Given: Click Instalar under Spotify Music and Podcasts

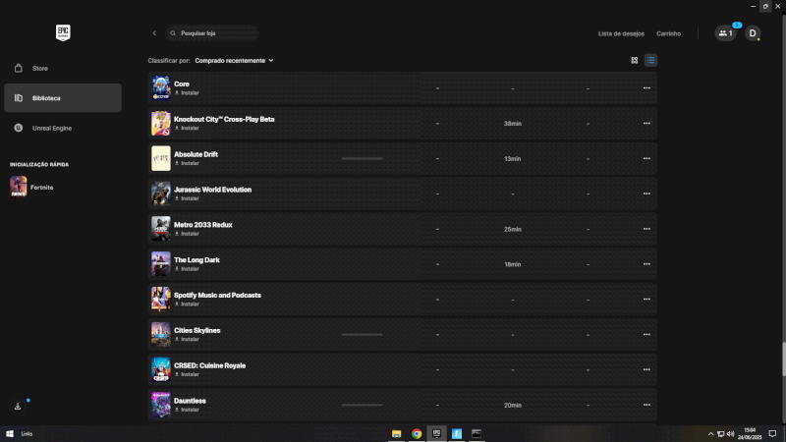Looking at the screenshot, I should click(x=187, y=304).
